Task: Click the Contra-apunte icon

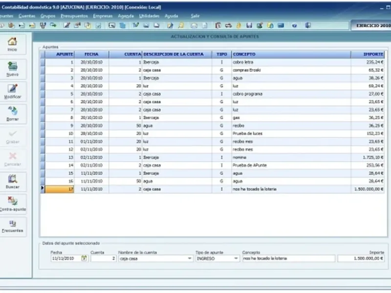Action: 13,204
